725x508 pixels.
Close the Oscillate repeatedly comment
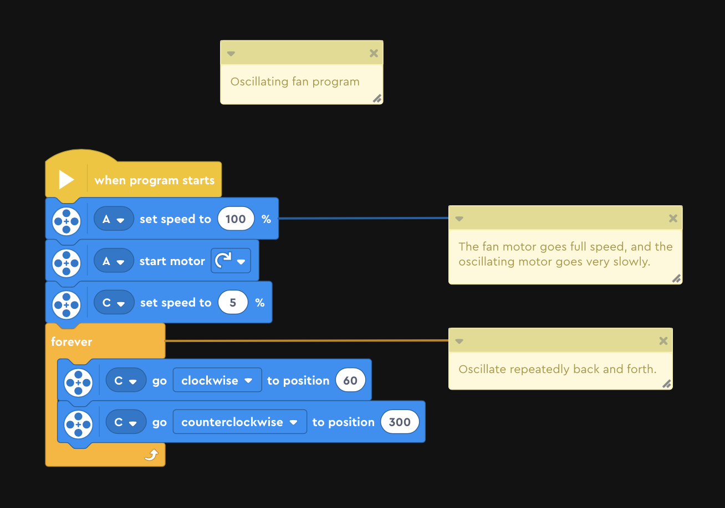click(x=663, y=341)
